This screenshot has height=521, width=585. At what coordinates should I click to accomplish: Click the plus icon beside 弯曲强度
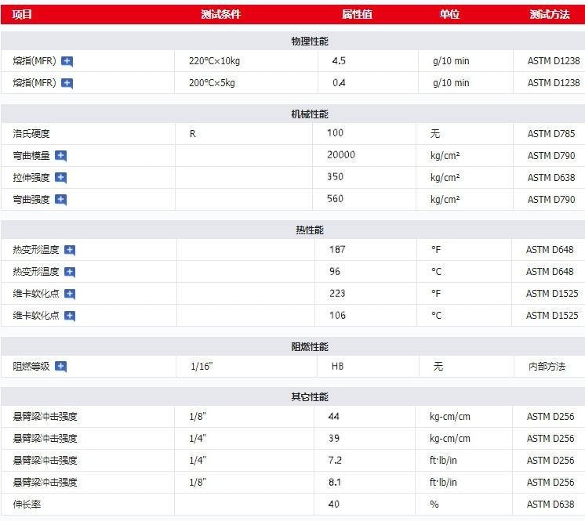(x=60, y=200)
